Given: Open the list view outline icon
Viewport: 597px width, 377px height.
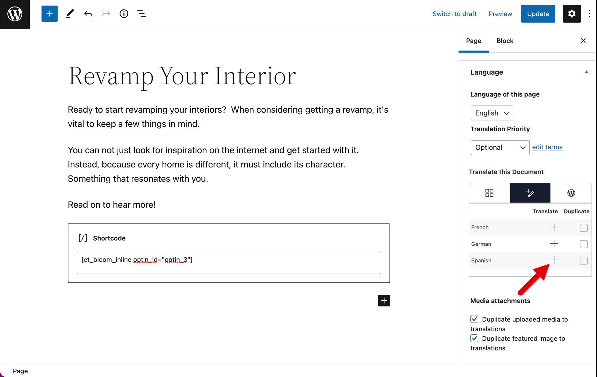Looking at the screenshot, I should pos(142,14).
